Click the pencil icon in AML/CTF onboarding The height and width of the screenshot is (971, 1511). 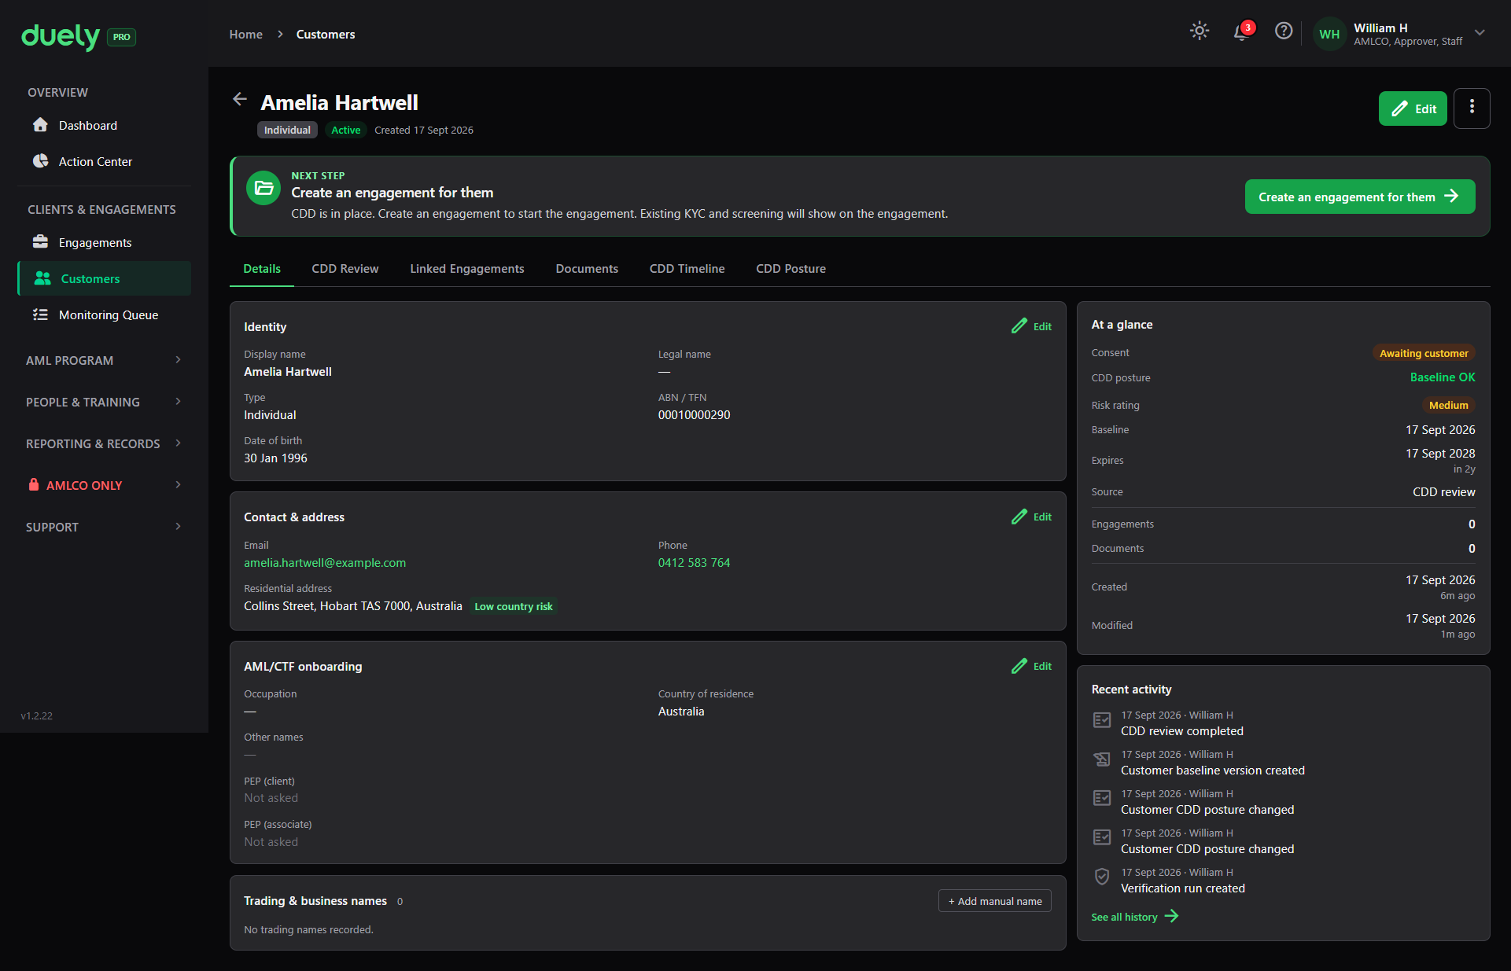coord(1019,665)
